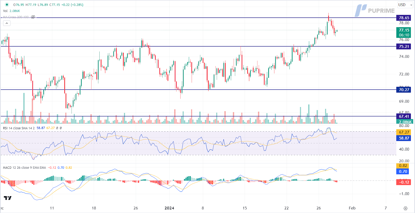Viewport: 415px width, 213px height.
Task: Click the 78.65 horizontal line price label
Action: pyautogui.click(x=404, y=18)
